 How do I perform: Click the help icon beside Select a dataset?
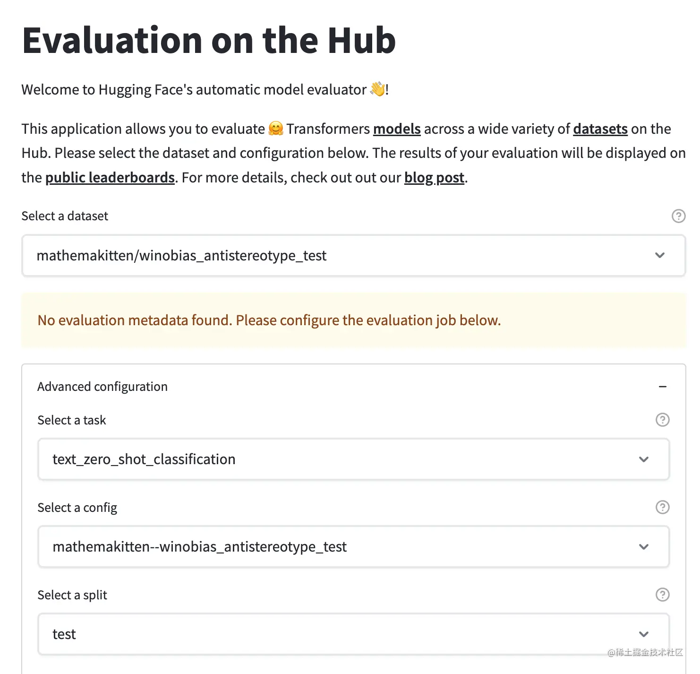point(679,216)
